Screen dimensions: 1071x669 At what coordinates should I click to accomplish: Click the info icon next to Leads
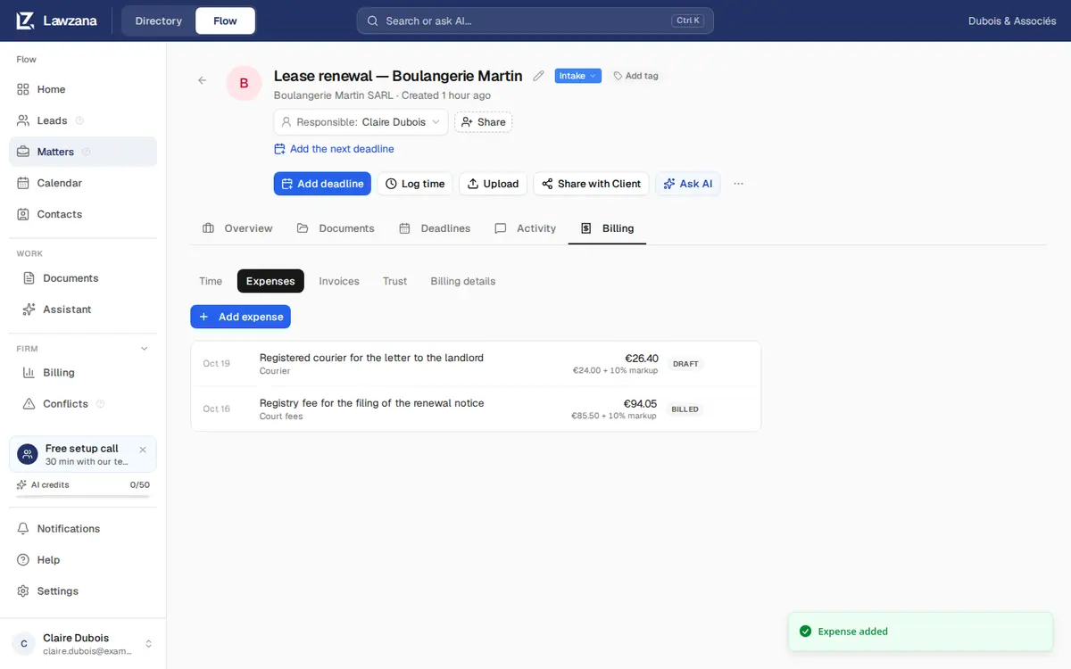click(79, 120)
